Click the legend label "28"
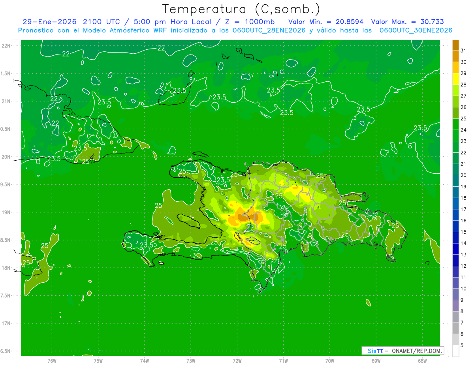474x366 pixels. (463, 84)
